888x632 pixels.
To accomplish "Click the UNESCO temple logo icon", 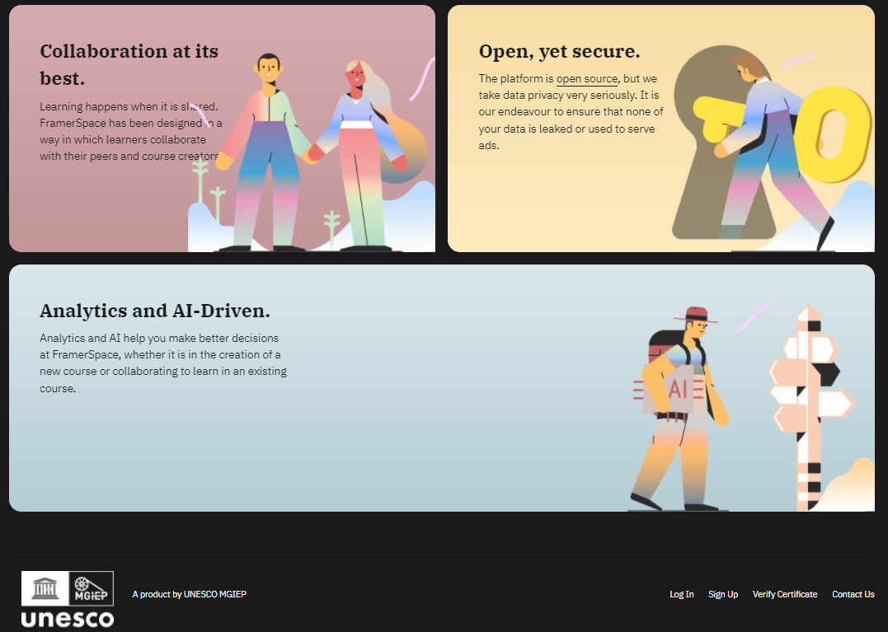I will click(x=45, y=588).
